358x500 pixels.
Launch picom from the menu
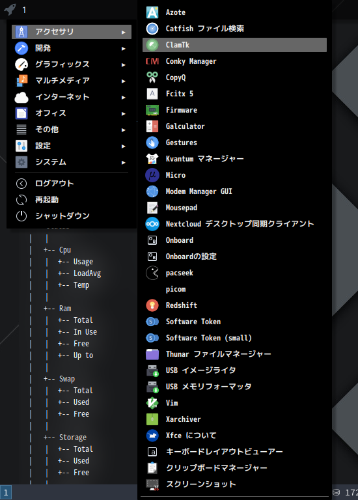pyautogui.click(x=234, y=289)
